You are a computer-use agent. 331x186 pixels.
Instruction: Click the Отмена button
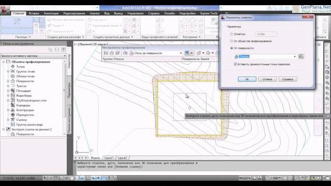click(267, 79)
